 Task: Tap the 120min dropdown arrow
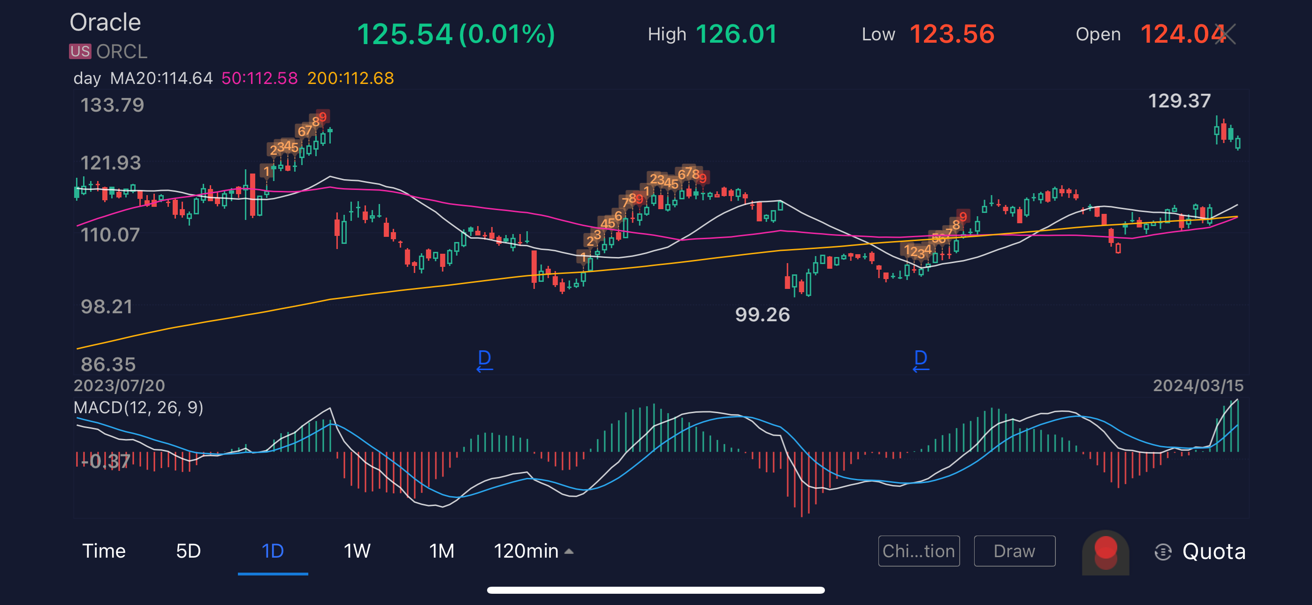[569, 552]
